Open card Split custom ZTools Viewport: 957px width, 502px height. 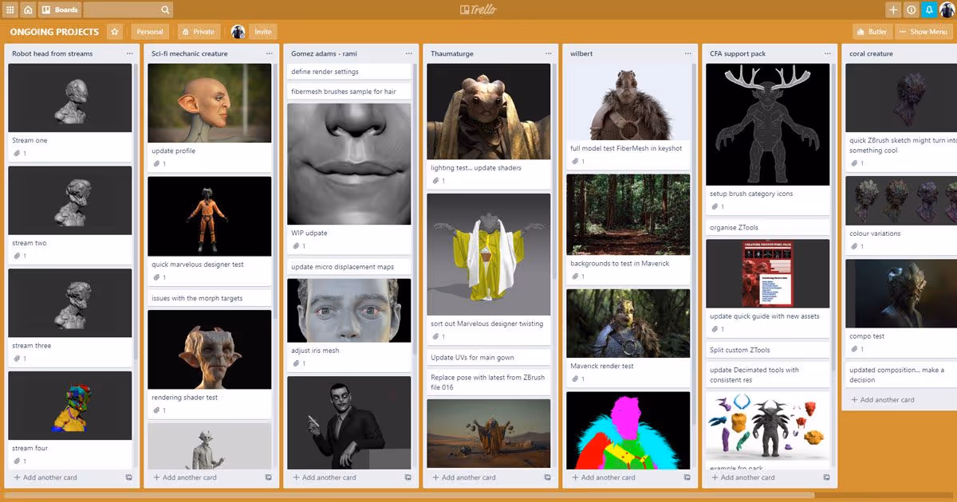(767, 350)
